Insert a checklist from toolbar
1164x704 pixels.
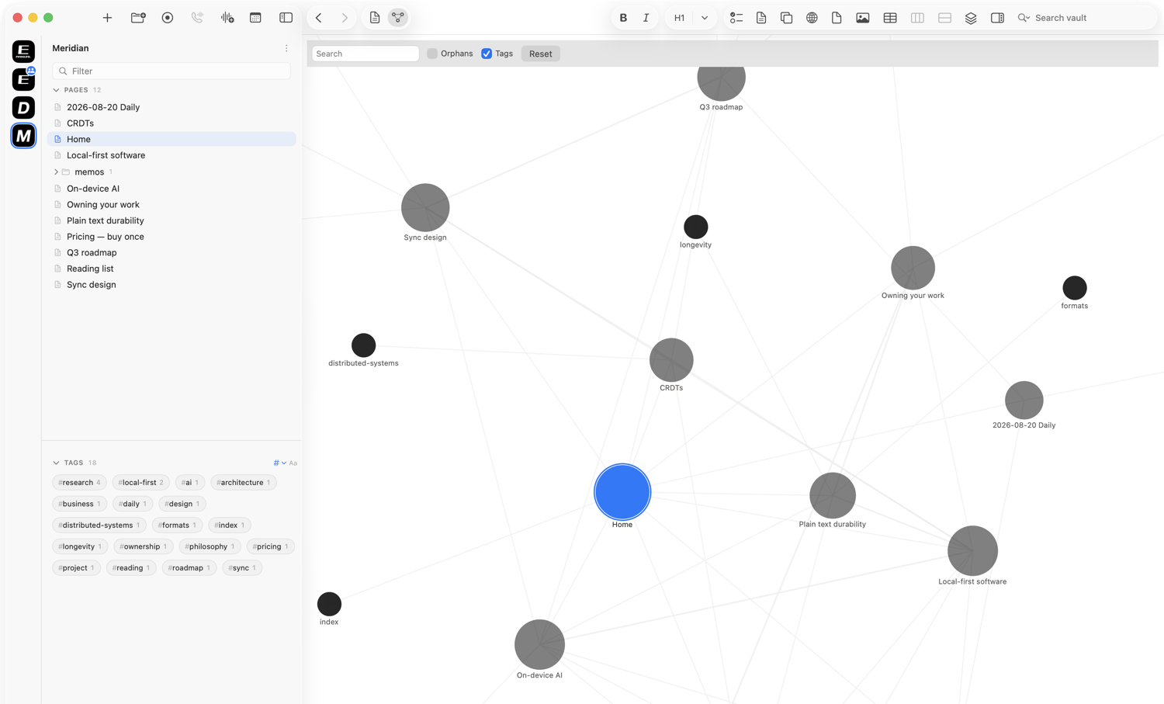(x=736, y=18)
